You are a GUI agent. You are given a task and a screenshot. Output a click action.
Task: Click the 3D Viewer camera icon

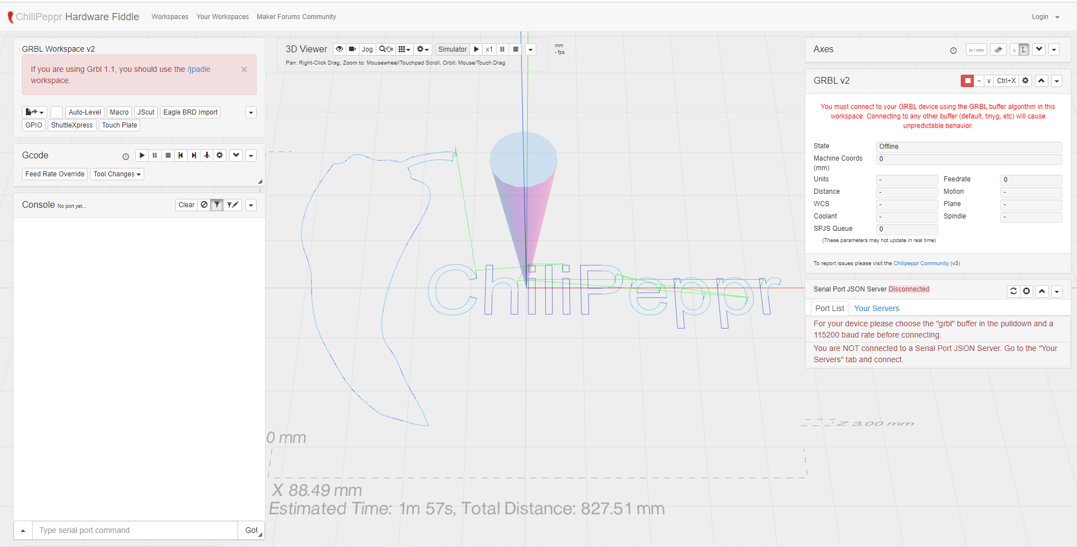[x=352, y=49]
